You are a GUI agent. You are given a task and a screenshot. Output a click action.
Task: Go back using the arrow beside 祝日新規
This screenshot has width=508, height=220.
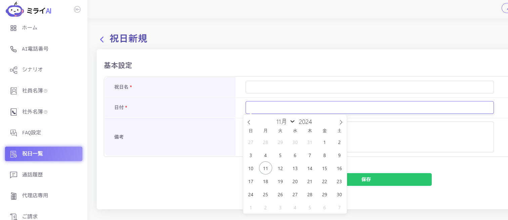(x=102, y=39)
